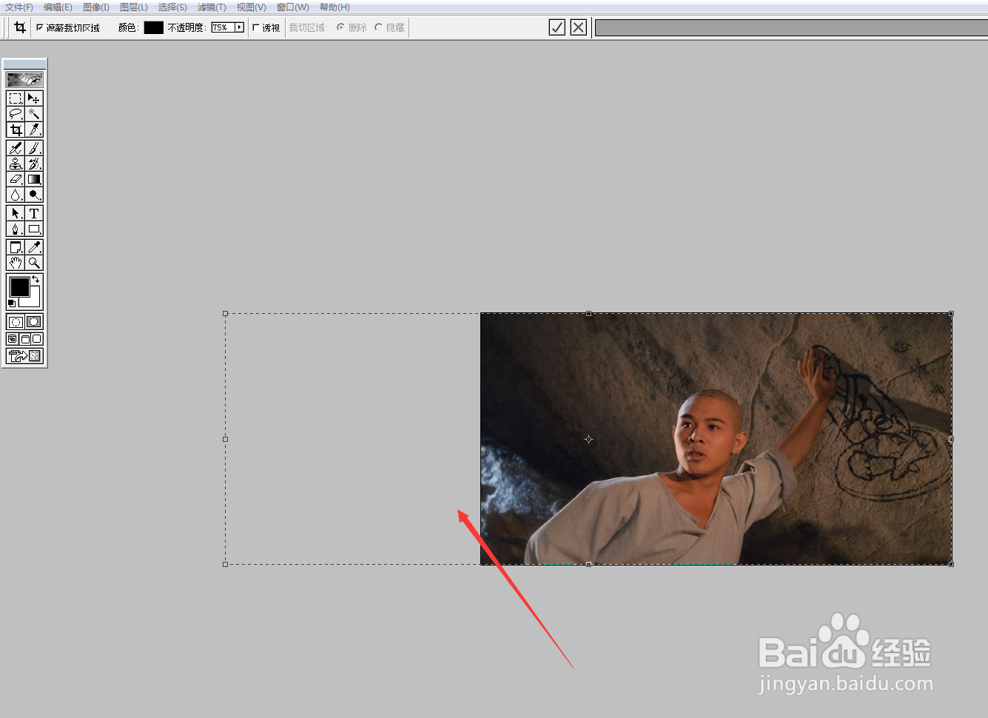Reset to default foreground and background colors
The height and width of the screenshot is (718, 988).
click(11, 303)
